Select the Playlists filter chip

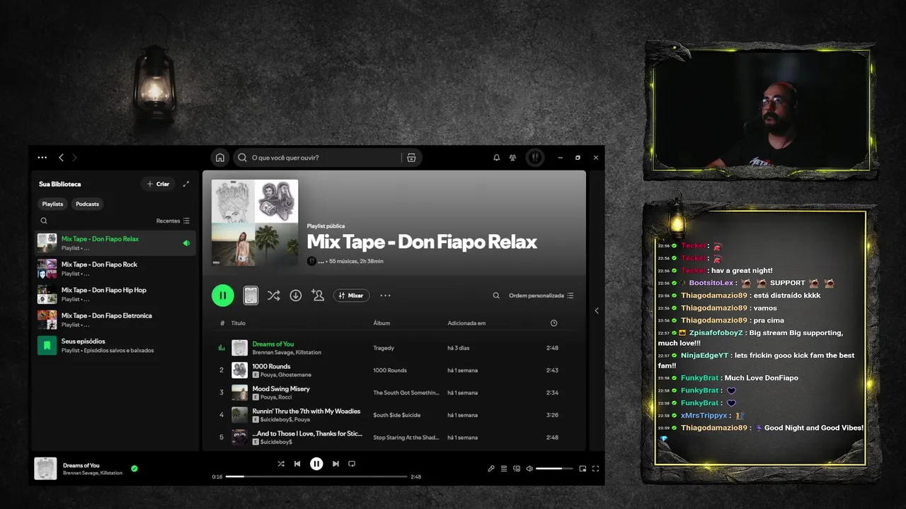click(52, 204)
